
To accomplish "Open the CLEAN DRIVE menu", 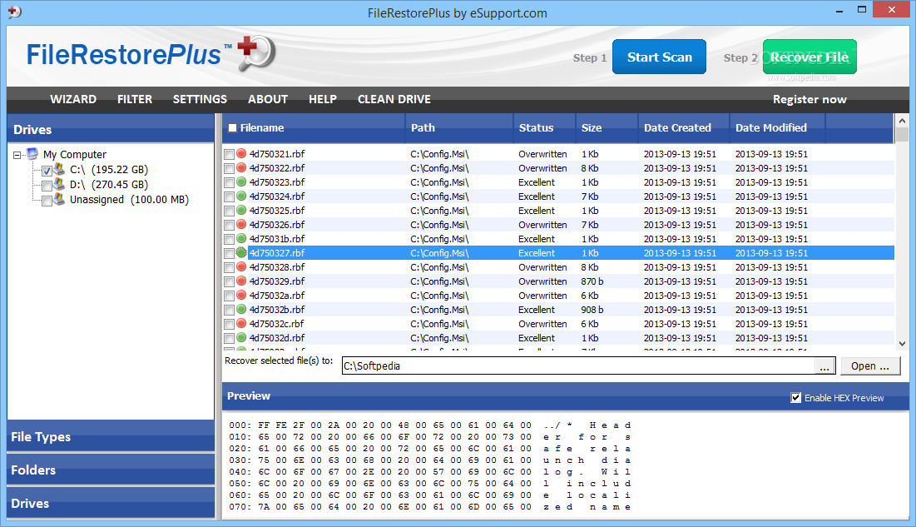I will click(x=394, y=99).
